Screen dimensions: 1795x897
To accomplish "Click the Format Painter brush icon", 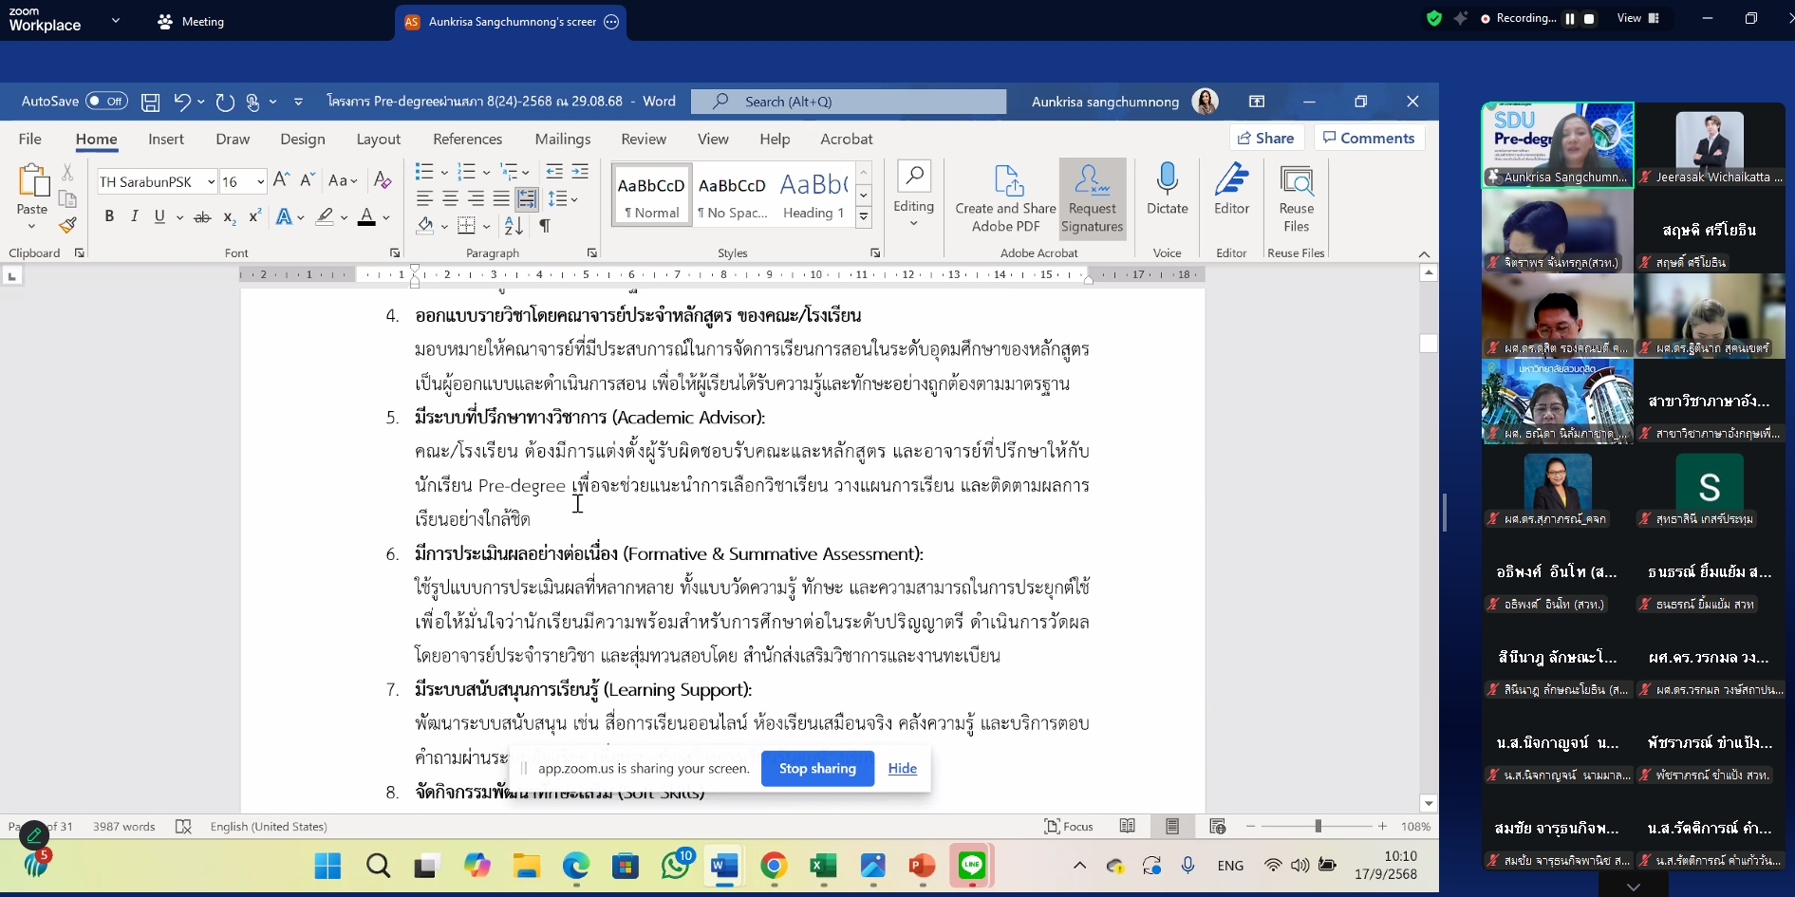I will (x=67, y=225).
